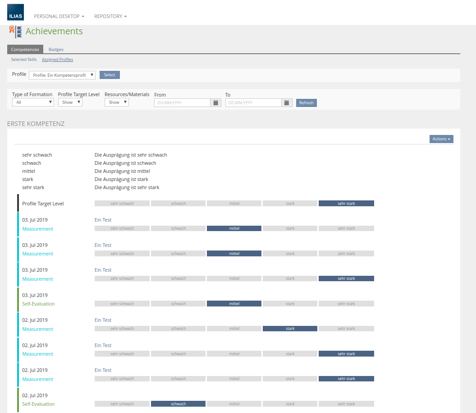Expand the Type of Formation dropdown
Screen dimensions: 476x413
click(33, 102)
